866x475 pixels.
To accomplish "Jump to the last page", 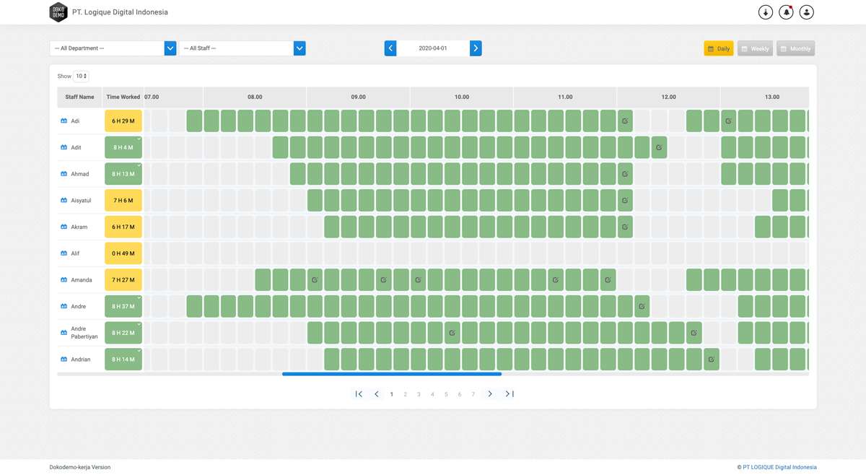I will [x=509, y=394].
